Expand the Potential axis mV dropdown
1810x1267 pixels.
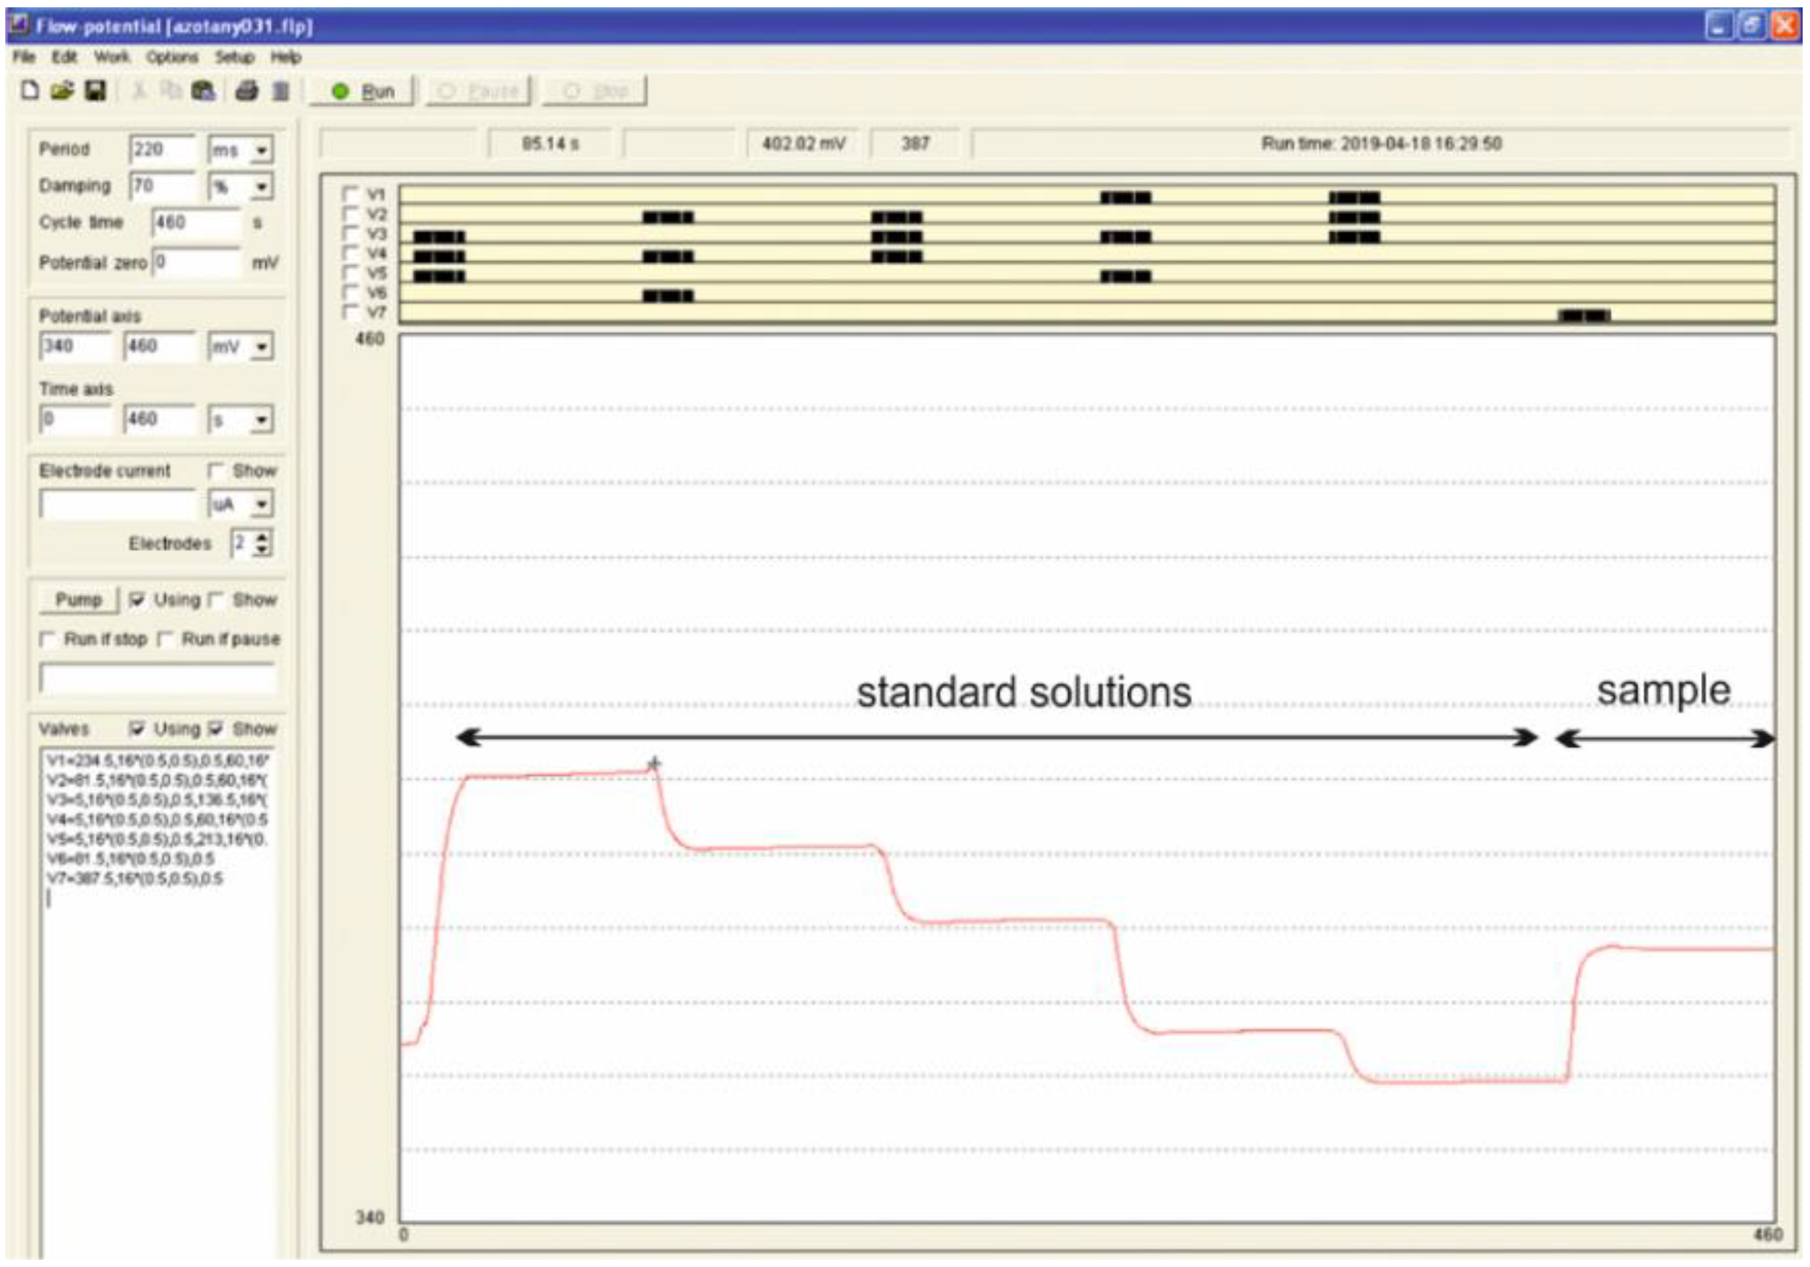click(x=262, y=347)
